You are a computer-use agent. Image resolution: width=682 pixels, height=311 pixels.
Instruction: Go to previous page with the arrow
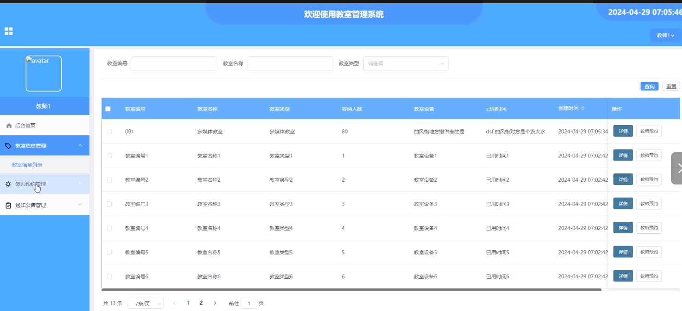pyautogui.click(x=174, y=303)
